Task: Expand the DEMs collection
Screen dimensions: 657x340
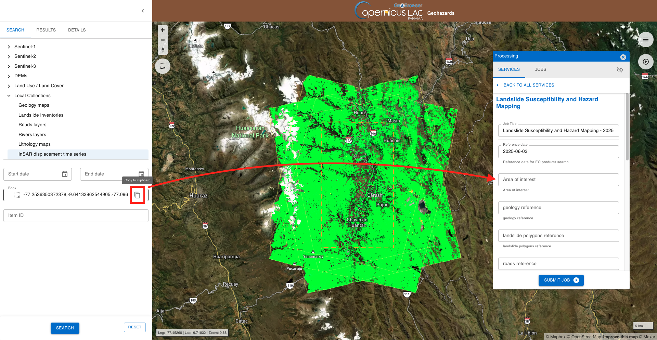Action: [9, 76]
